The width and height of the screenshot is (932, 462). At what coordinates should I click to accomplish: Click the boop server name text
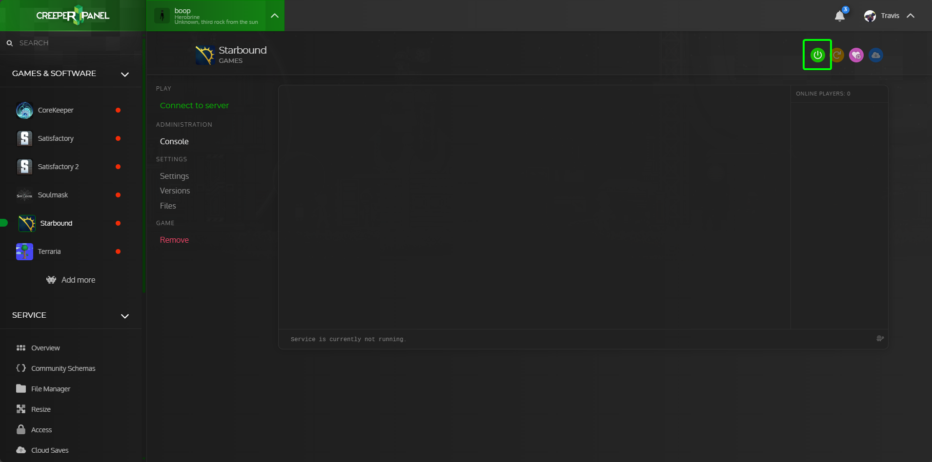(x=182, y=10)
